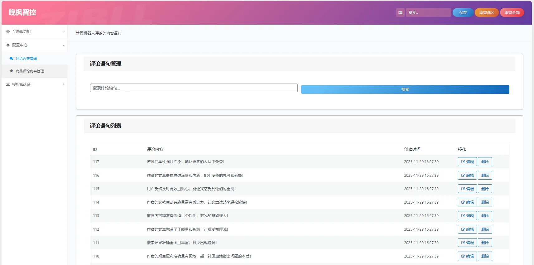This screenshot has width=534, height=265.
Task: Open 全局&功能 sidebar menu
Action: pos(35,31)
